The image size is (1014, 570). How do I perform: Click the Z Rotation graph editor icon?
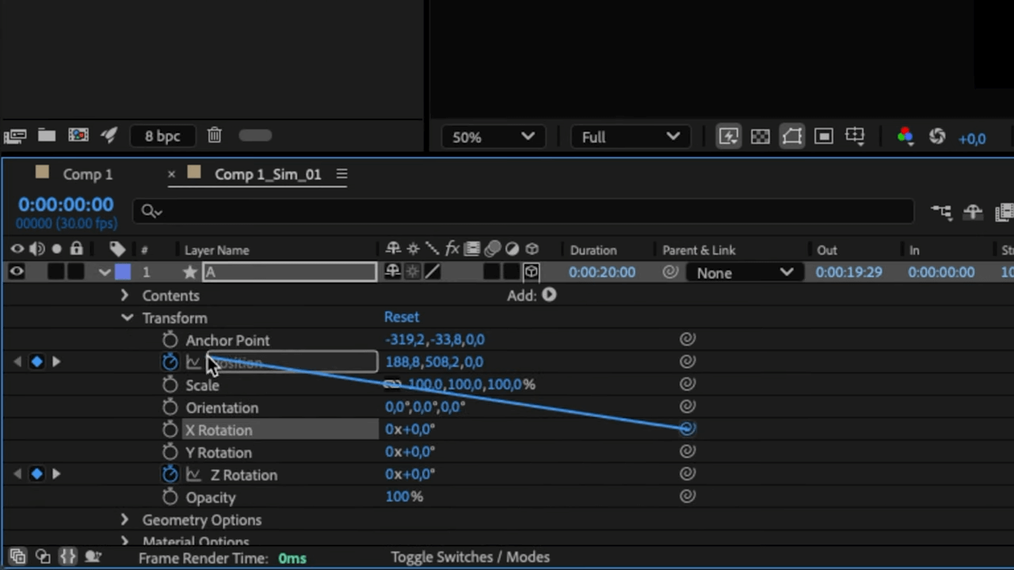pyautogui.click(x=193, y=475)
